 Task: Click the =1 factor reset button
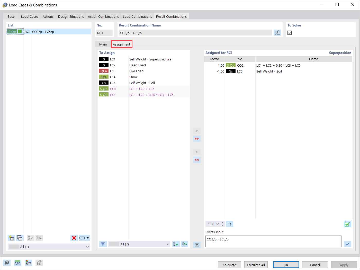[229, 224]
